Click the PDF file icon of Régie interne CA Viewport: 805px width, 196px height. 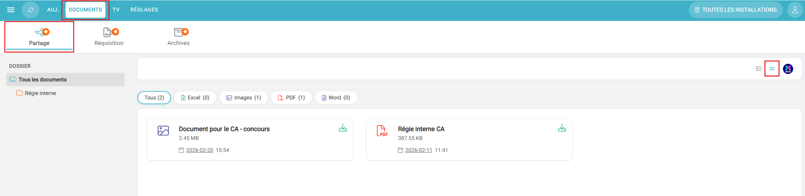pos(382,131)
